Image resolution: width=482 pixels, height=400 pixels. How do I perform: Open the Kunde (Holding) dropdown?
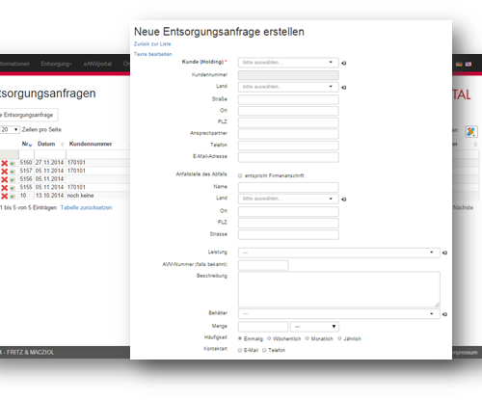[288, 63]
